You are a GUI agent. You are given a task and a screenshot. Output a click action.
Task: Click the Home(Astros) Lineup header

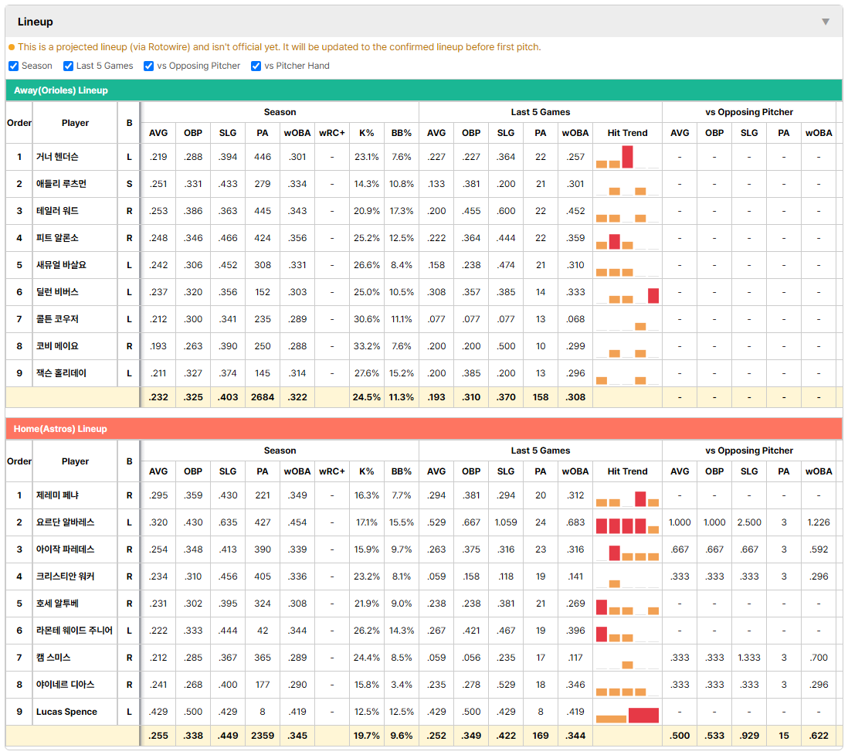coord(423,429)
